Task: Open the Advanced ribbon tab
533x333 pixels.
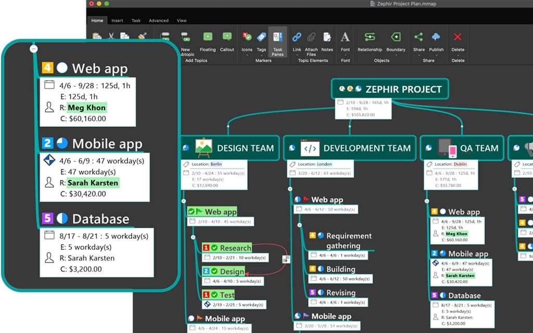Action: pyautogui.click(x=158, y=21)
